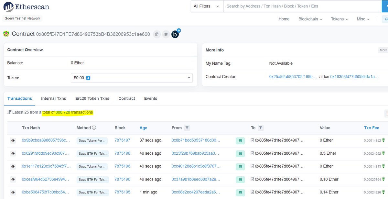The height and width of the screenshot is (199, 388).
Task: Click the 'total of 888,728 transactions' text
Action: [68, 112]
